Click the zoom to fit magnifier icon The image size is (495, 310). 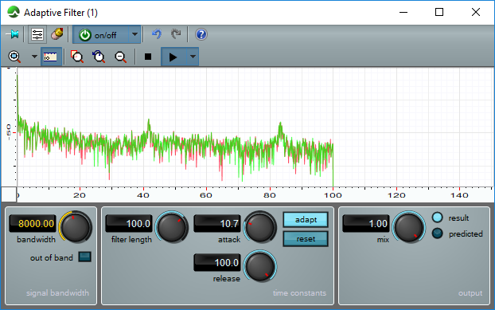14,57
